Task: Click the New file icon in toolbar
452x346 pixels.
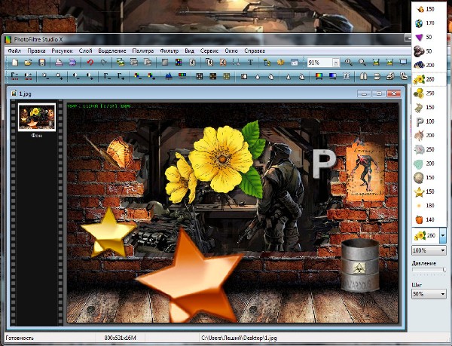Action: click(14, 62)
